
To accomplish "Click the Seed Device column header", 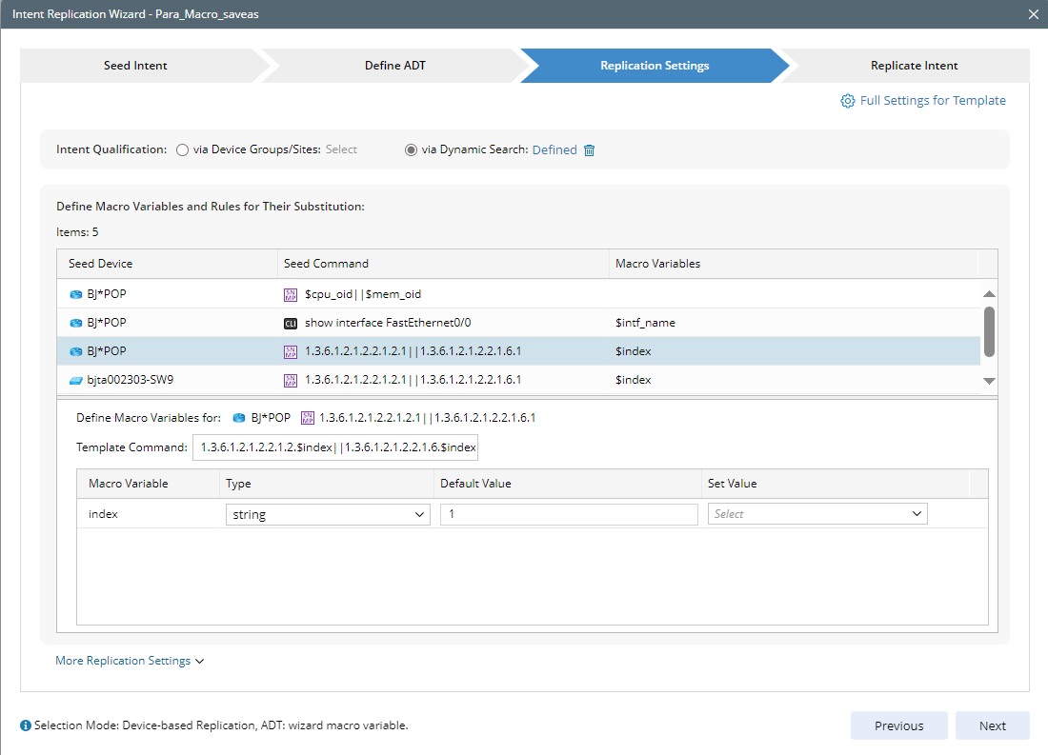I will 167,264.
